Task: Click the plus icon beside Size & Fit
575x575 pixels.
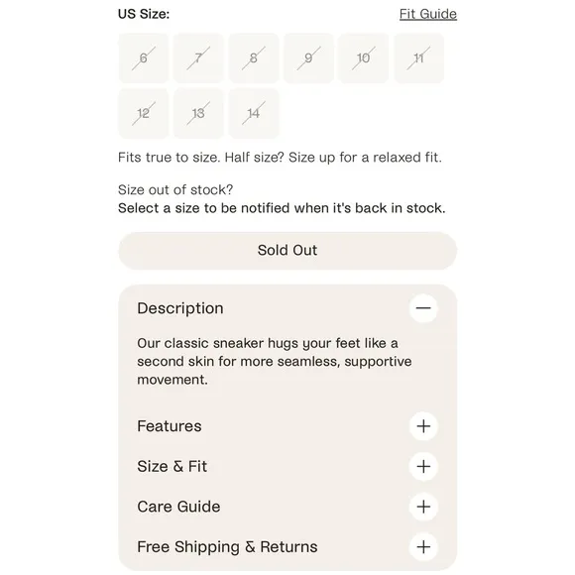Action: click(x=423, y=467)
